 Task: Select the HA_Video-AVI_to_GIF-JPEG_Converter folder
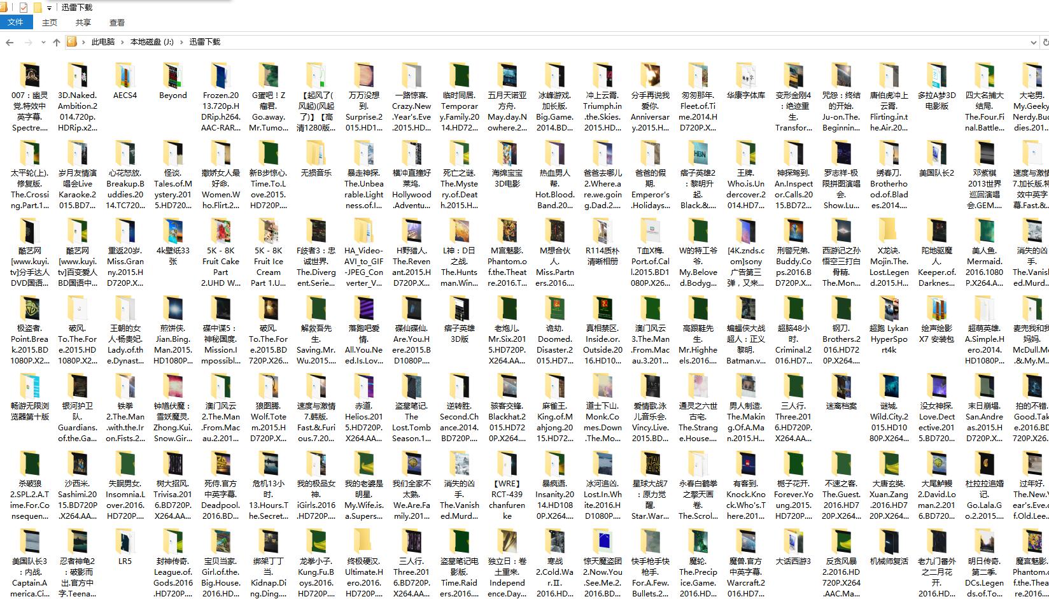click(363, 253)
